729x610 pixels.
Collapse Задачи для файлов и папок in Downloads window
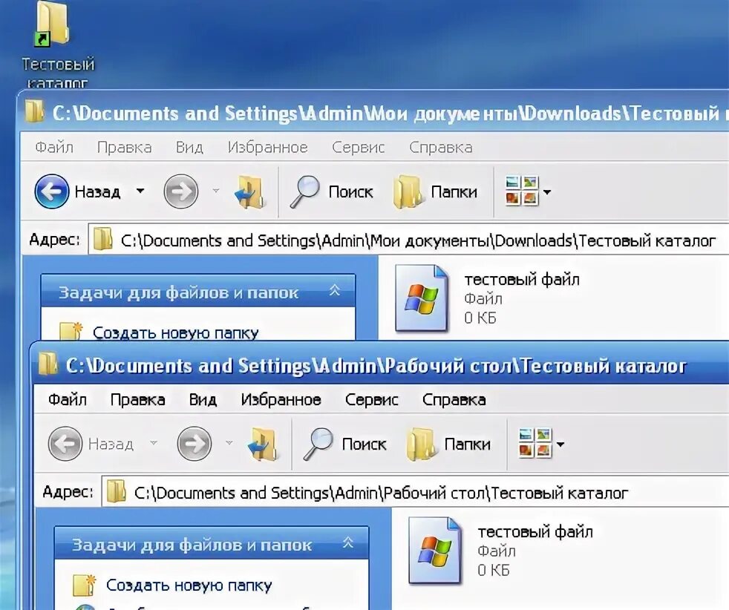(x=335, y=292)
